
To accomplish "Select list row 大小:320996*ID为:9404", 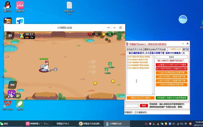I will 138,65.
